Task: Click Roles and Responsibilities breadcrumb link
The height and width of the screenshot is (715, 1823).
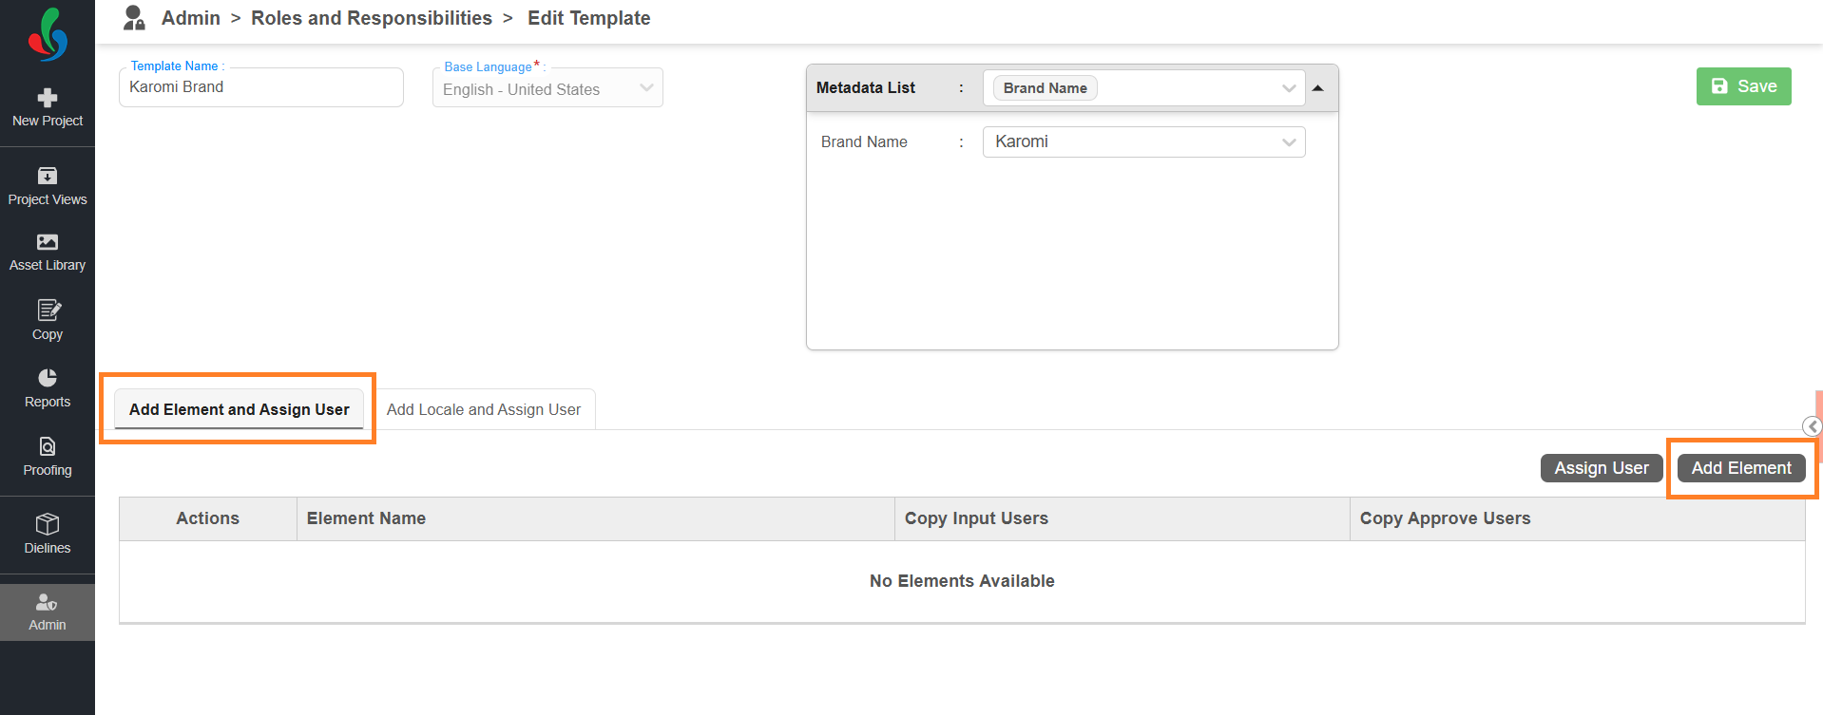Action: coord(371,18)
